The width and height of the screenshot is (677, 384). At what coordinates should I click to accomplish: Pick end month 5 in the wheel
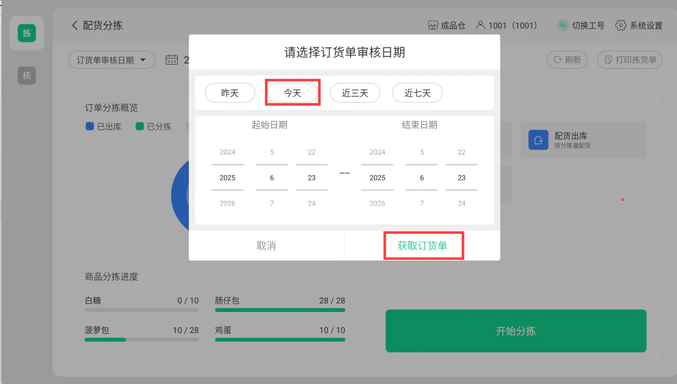click(422, 152)
